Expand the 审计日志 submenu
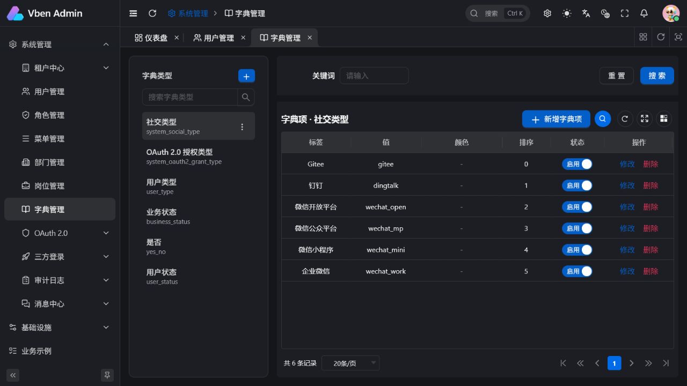This screenshot has width=687, height=386. pyautogui.click(x=60, y=280)
